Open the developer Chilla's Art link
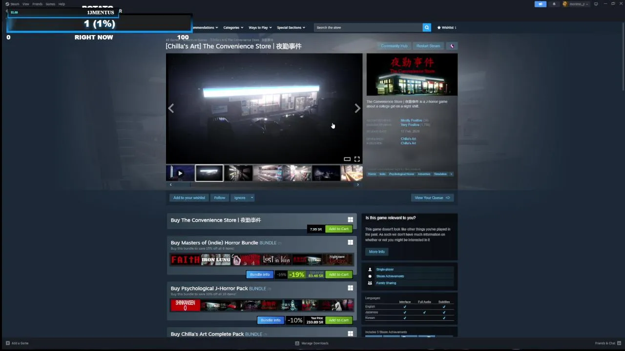This screenshot has height=351, width=625. [408, 139]
